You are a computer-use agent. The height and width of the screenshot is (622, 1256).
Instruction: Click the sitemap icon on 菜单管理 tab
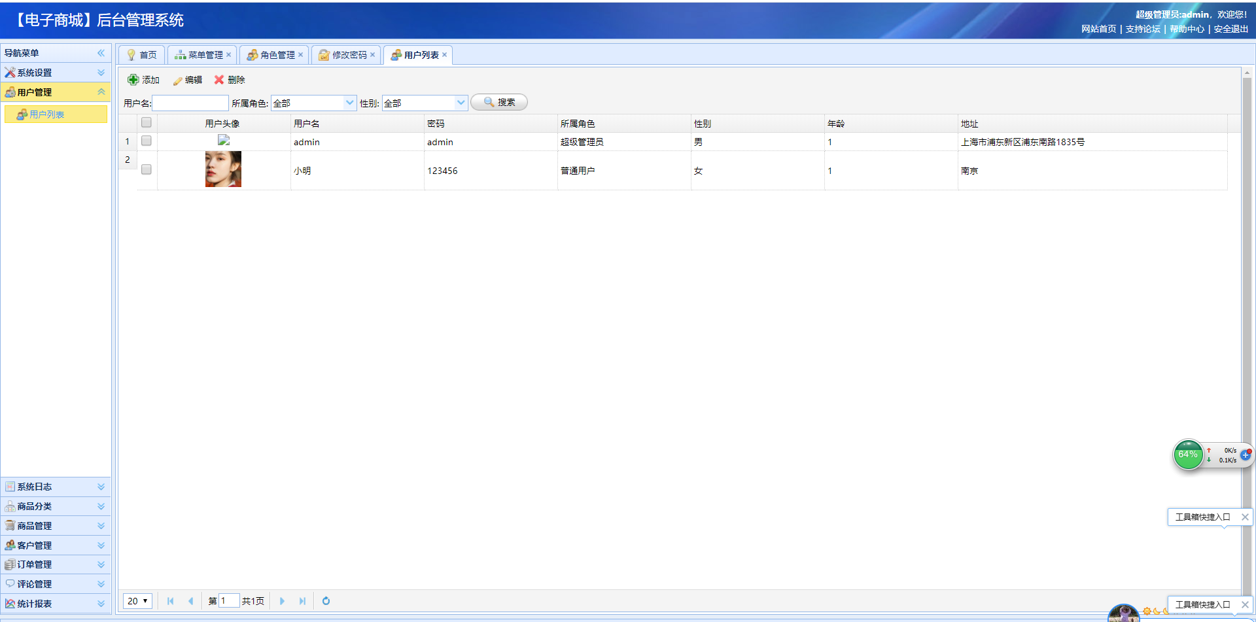180,55
